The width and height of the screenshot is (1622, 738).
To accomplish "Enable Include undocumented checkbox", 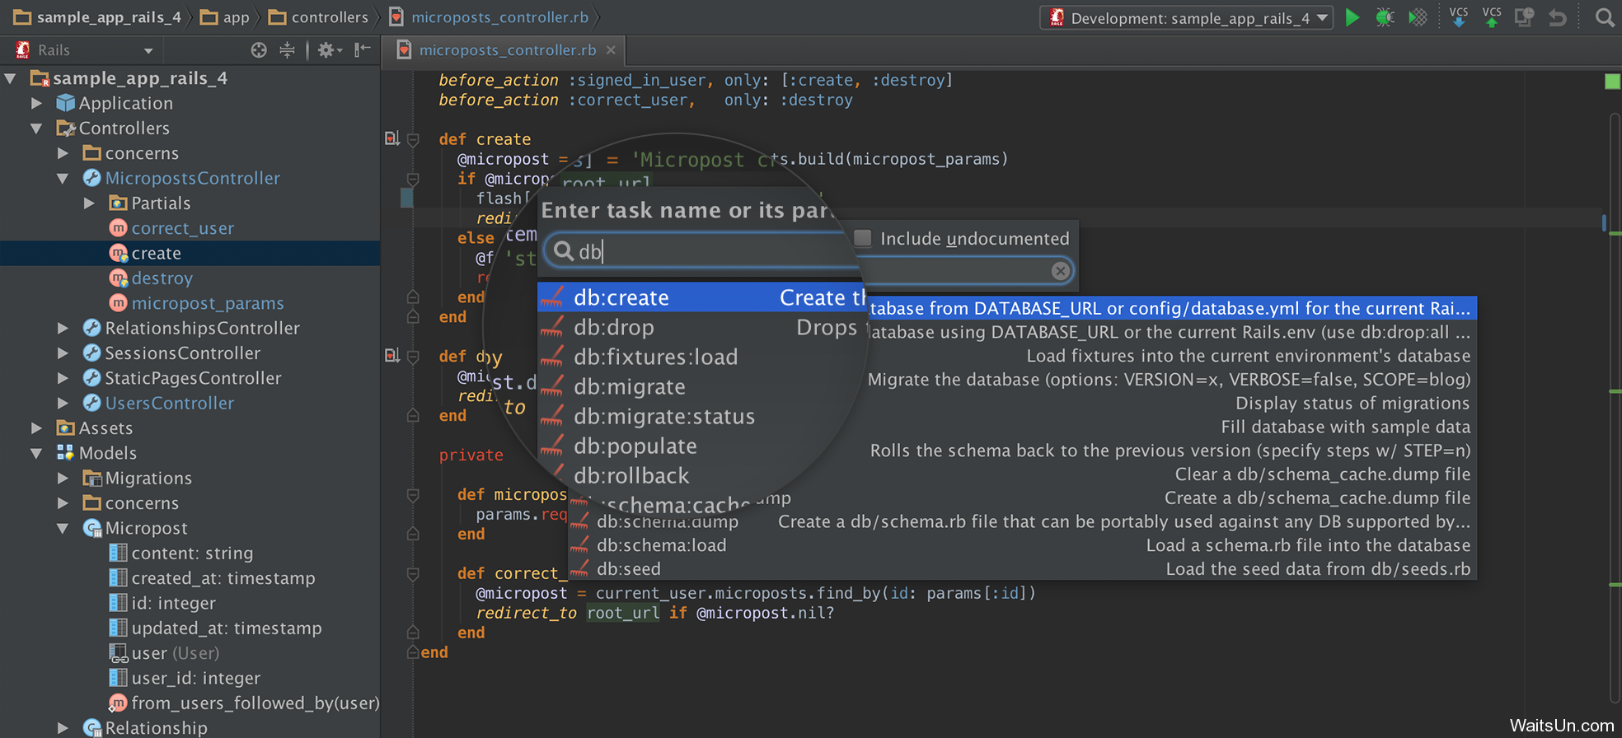I will click(863, 238).
